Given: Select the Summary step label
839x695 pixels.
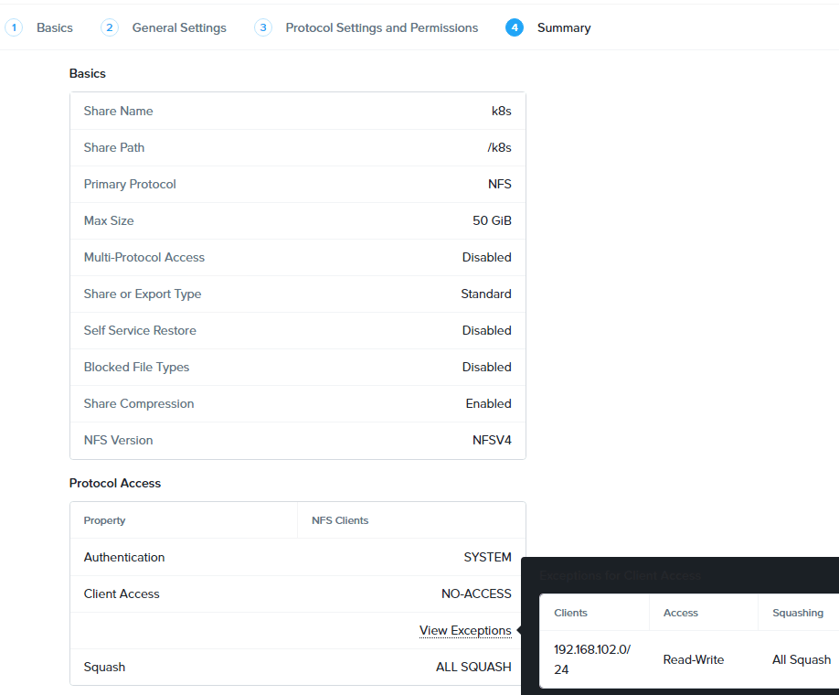Looking at the screenshot, I should click(x=564, y=28).
